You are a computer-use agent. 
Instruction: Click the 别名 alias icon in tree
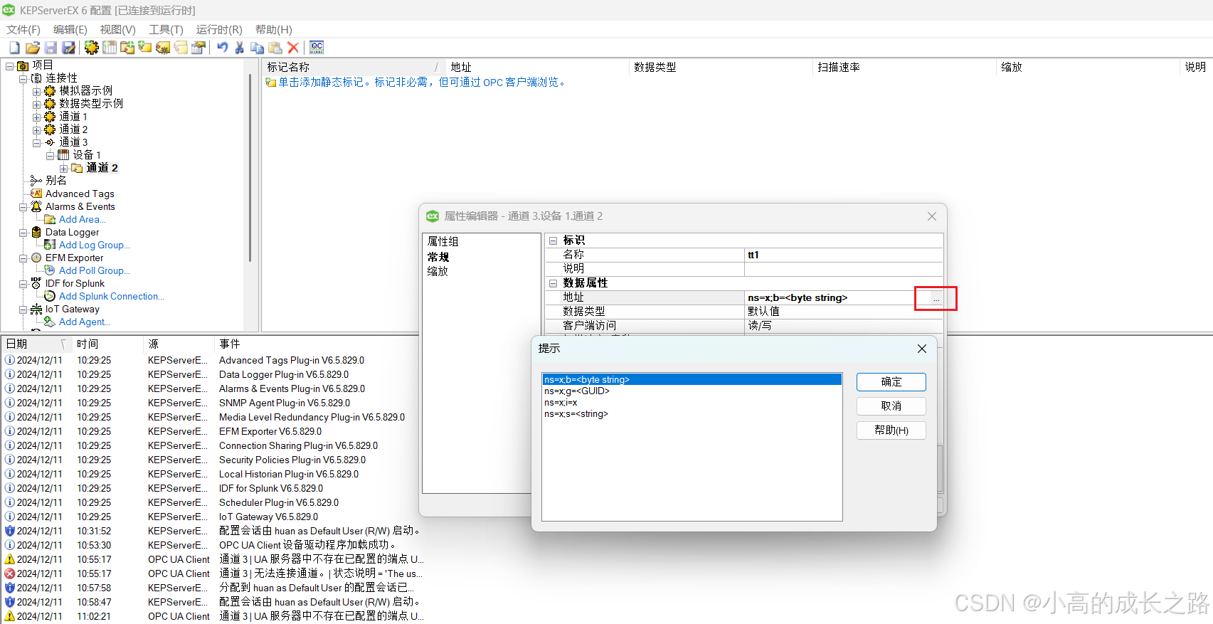(36, 181)
